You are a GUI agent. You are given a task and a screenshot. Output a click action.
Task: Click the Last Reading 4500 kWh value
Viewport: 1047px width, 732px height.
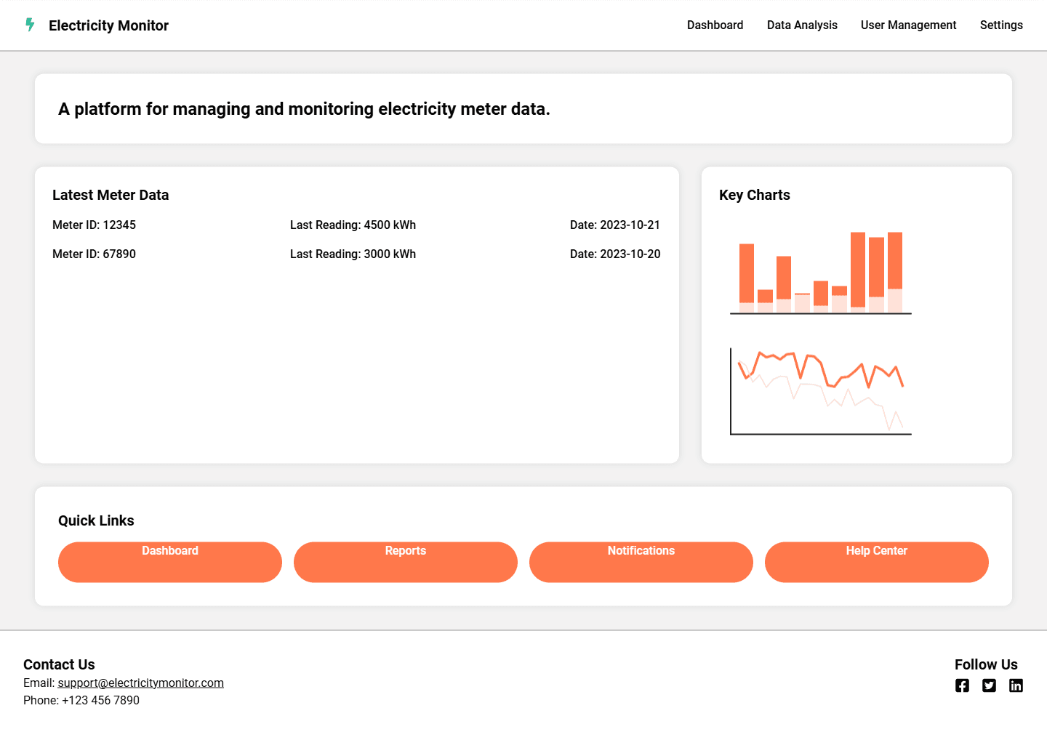353,225
